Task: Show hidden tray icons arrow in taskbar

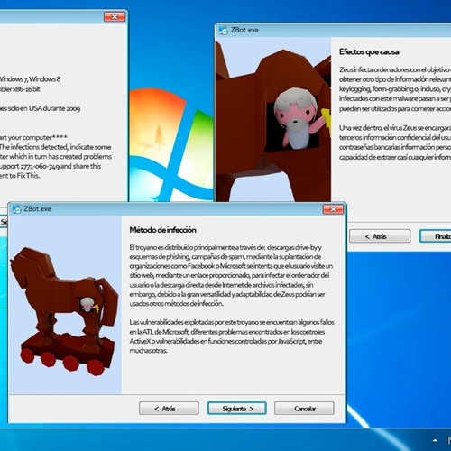Action: click(435, 440)
